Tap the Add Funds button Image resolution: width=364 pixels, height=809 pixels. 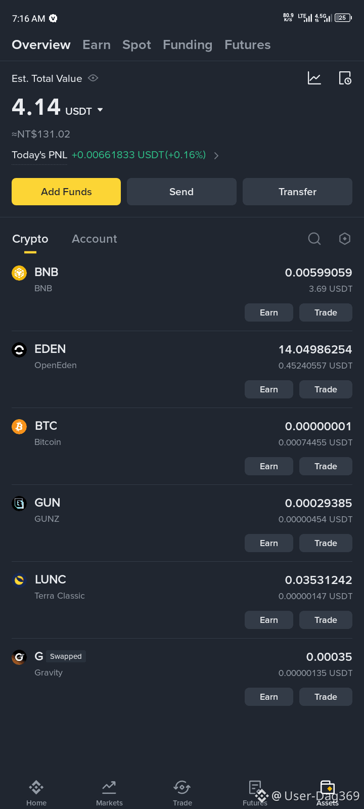tap(66, 192)
